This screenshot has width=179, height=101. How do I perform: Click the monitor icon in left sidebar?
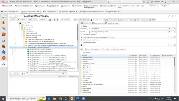coord(4,17)
